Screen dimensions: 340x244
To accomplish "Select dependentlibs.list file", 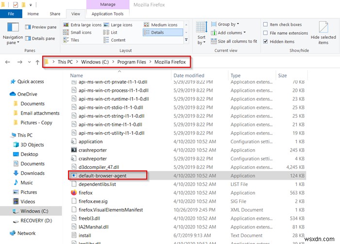I will 97,184.
